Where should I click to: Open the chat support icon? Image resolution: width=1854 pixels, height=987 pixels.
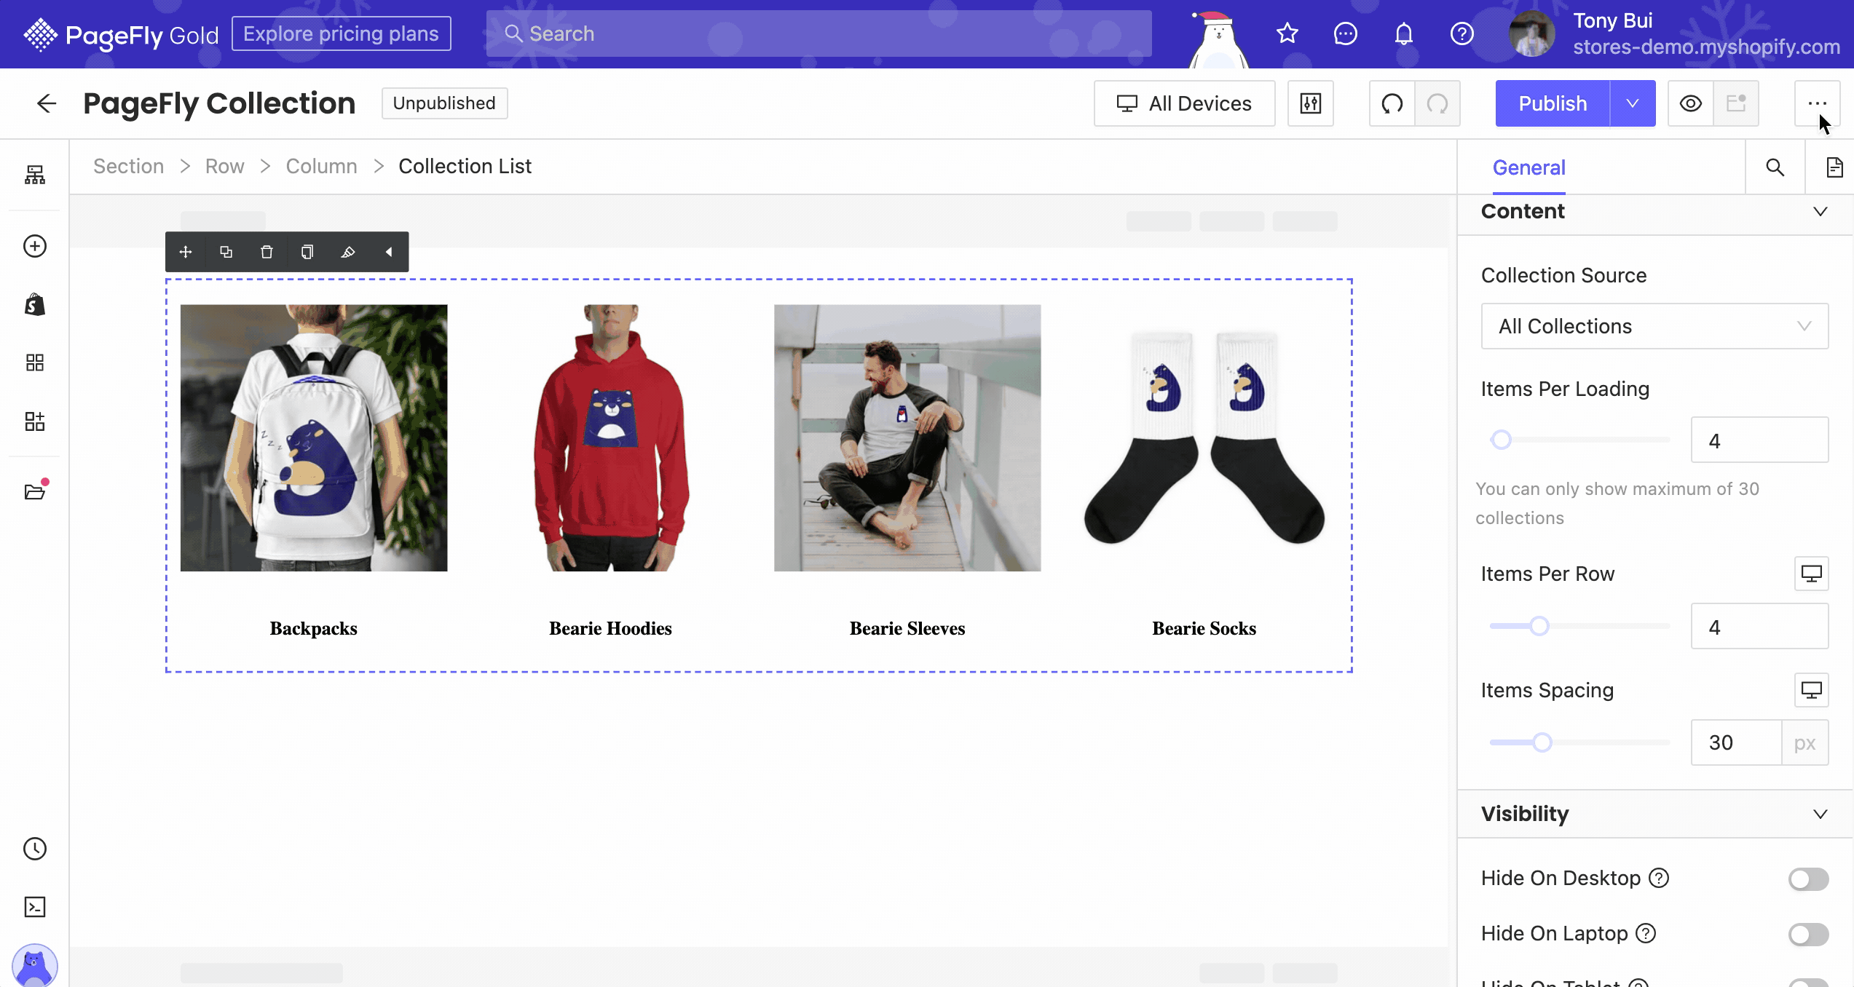(x=1345, y=33)
